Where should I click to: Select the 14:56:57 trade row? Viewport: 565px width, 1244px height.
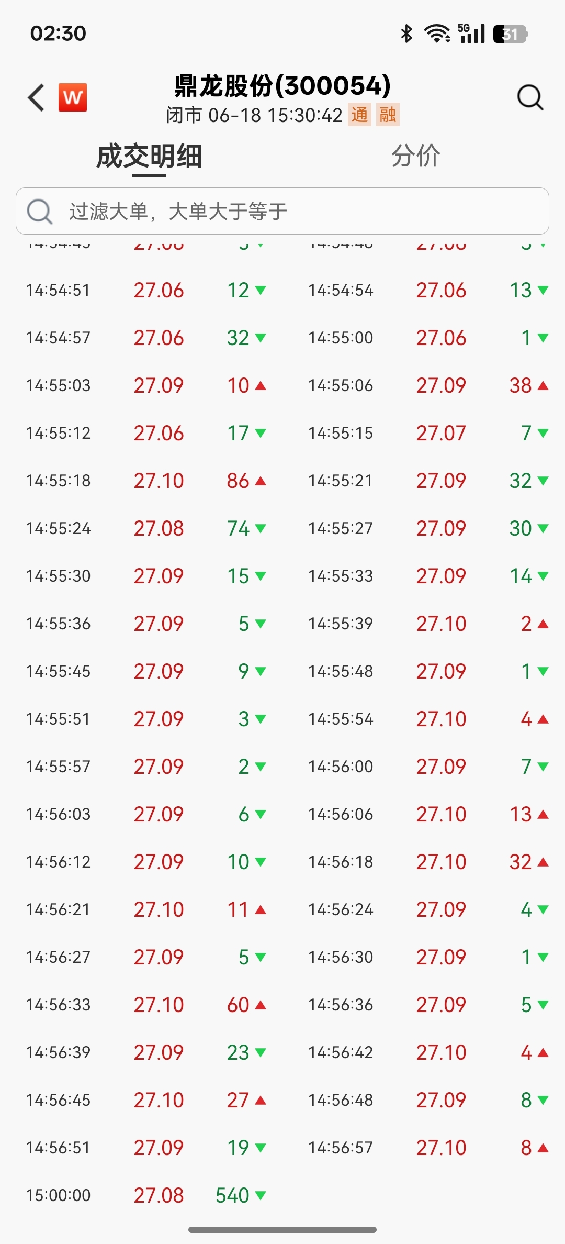(429, 1148)
